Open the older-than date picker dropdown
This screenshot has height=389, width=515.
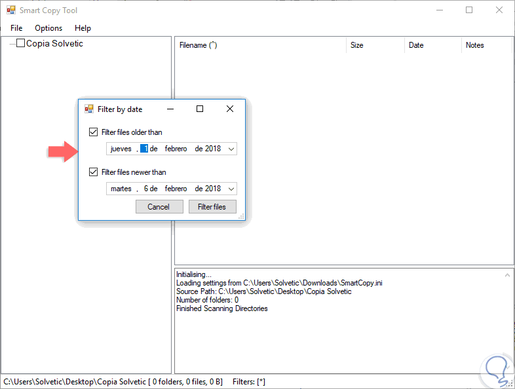tap(231, 149)
